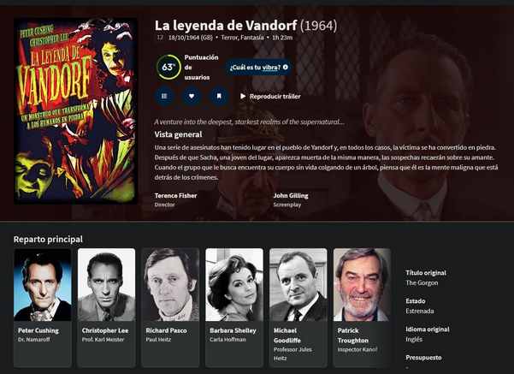Image resolution: width=514 pixels, height=374 pixels.
Task: Open Peter Cushing's photo card
Action: pyautogui.click(x=43, y=284)
